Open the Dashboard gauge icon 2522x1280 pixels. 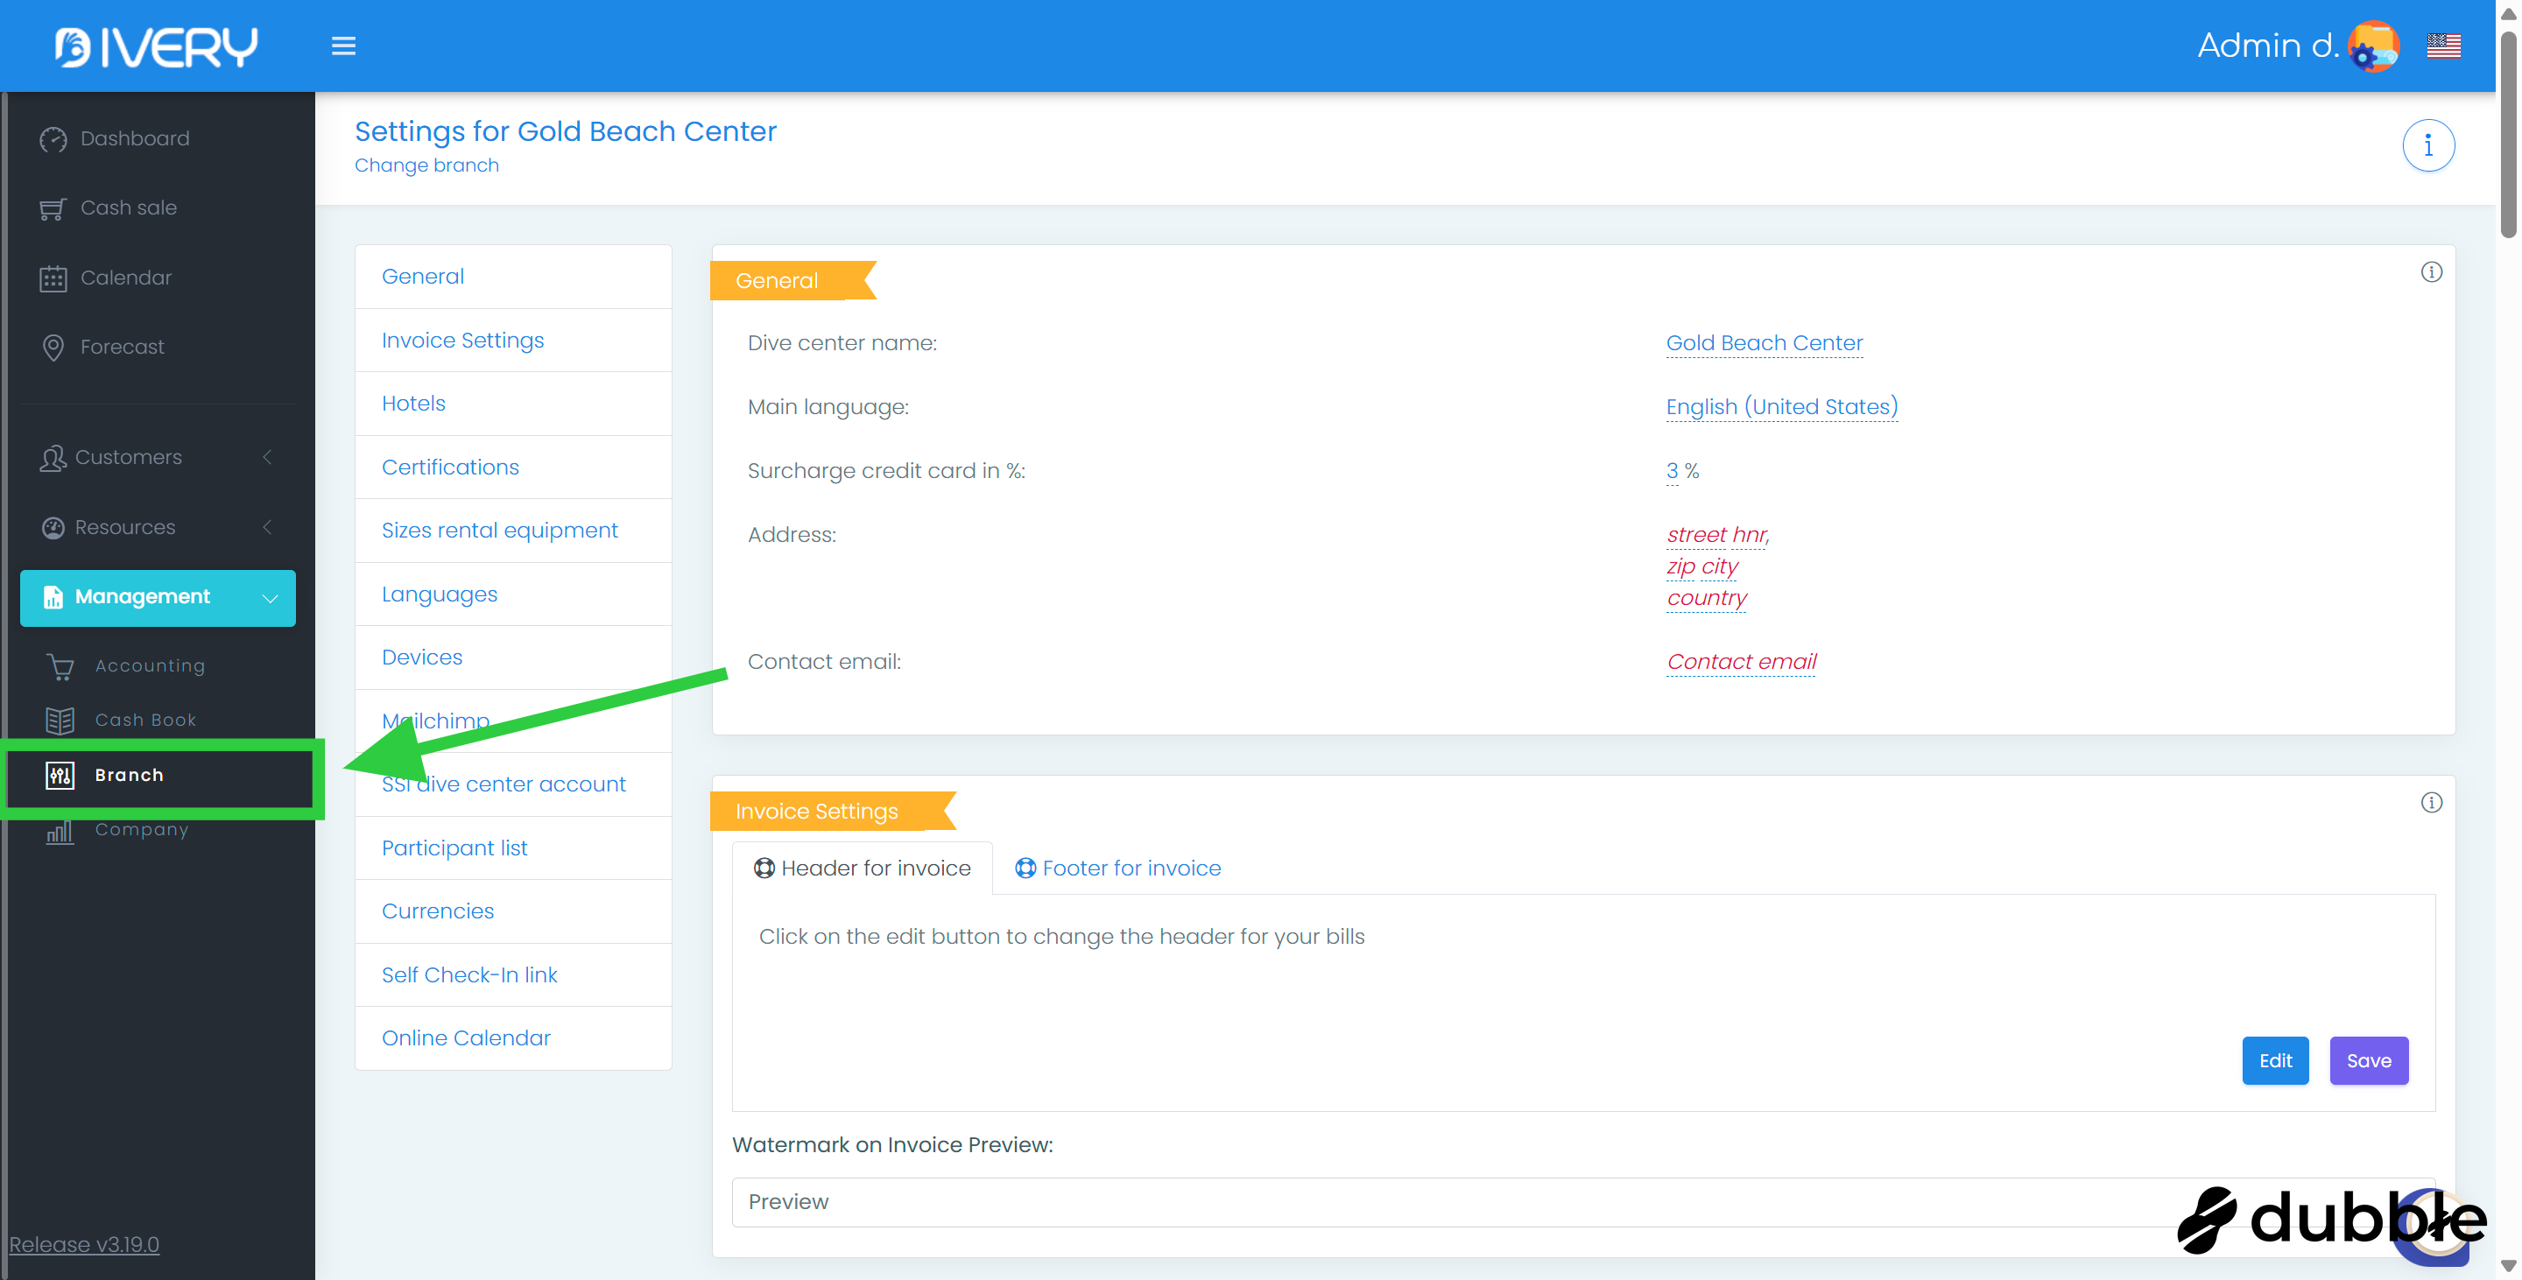point(53,140)
